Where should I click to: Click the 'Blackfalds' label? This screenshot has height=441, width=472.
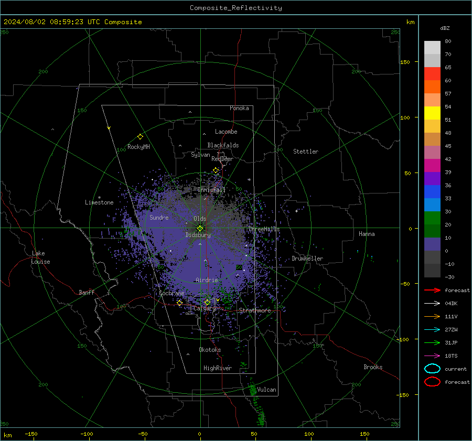click(x=223, y=145)
